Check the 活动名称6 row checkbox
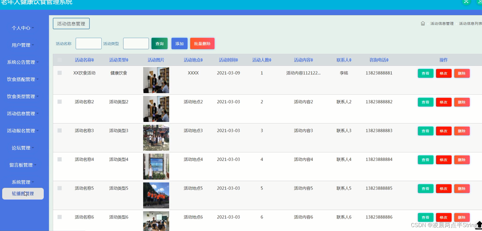The width and height of the screenshot is (482, 231). 59,217
